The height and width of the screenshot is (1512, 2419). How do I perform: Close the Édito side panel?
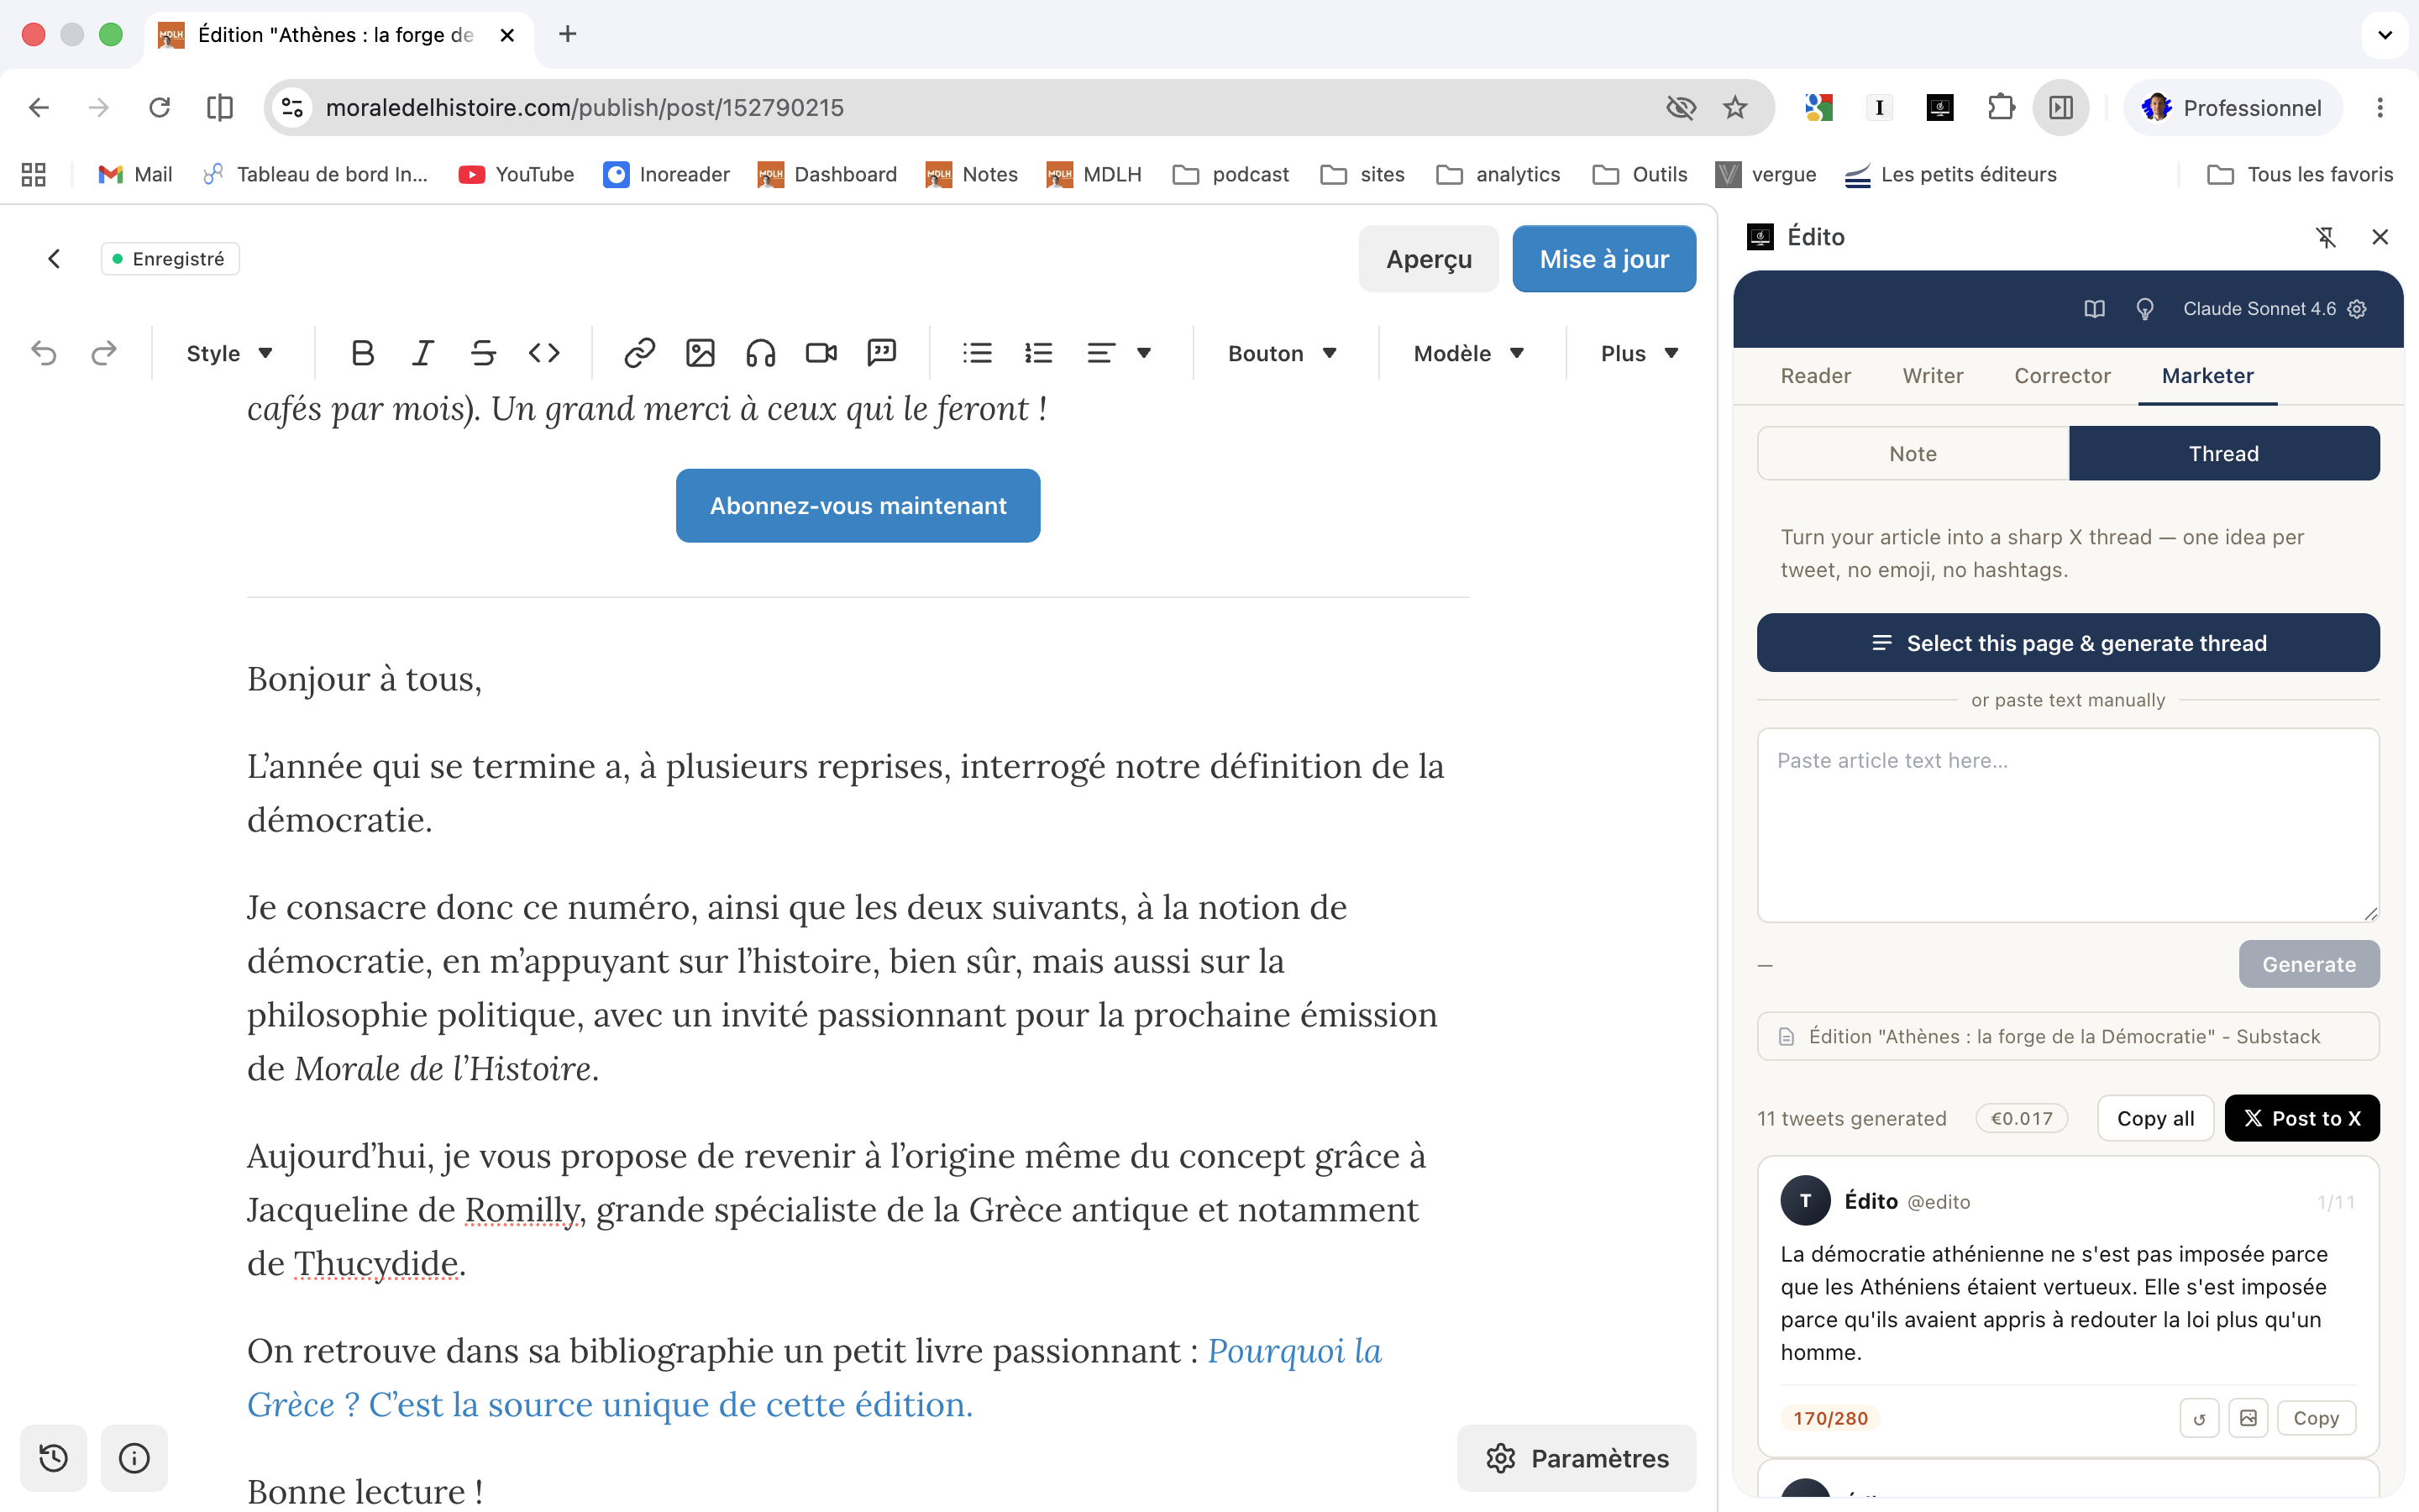click(2380, 237)
